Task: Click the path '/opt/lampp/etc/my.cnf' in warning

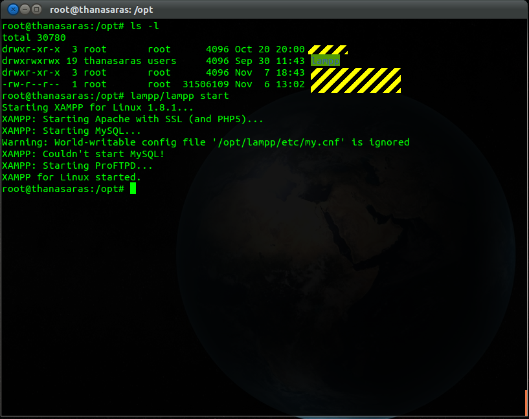Action: [278, 142]
